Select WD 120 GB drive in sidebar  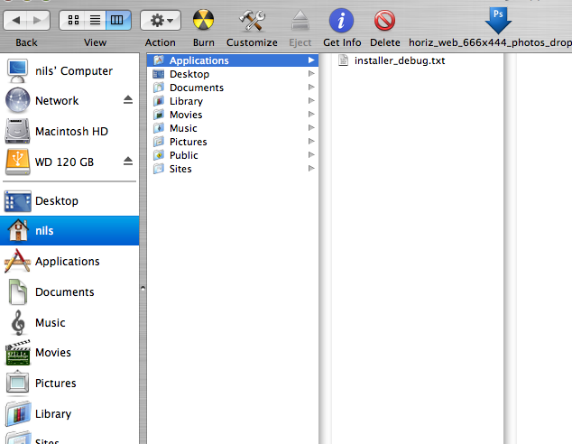point(69,162)
